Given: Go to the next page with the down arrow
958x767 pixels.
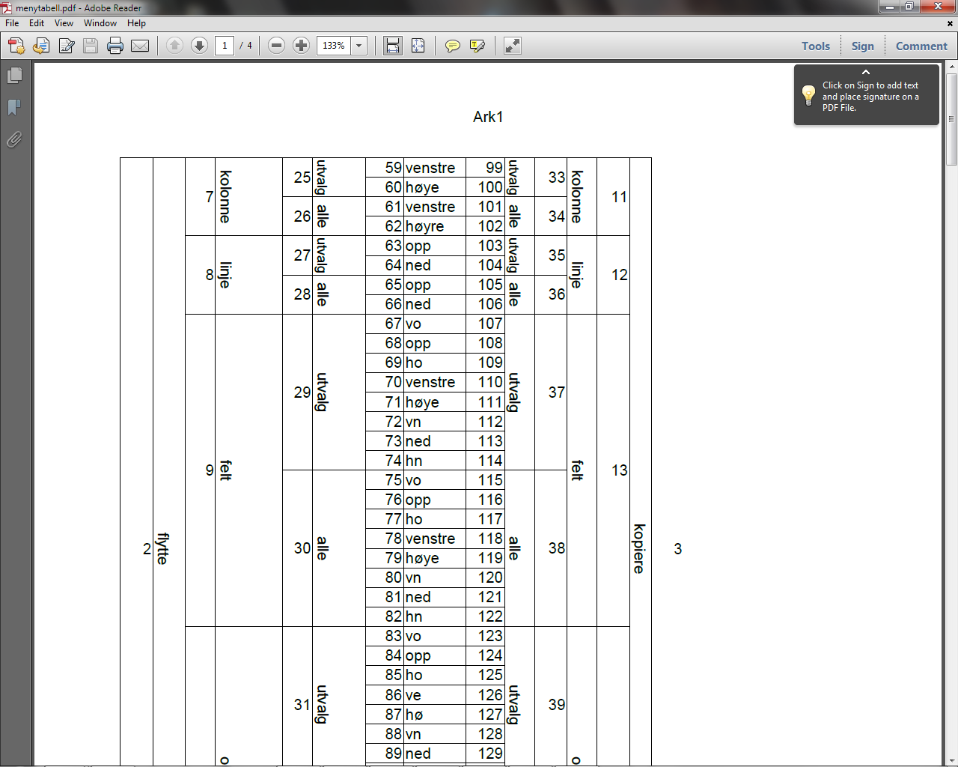Looking at the screenshot, I should [x=199, y=46].
